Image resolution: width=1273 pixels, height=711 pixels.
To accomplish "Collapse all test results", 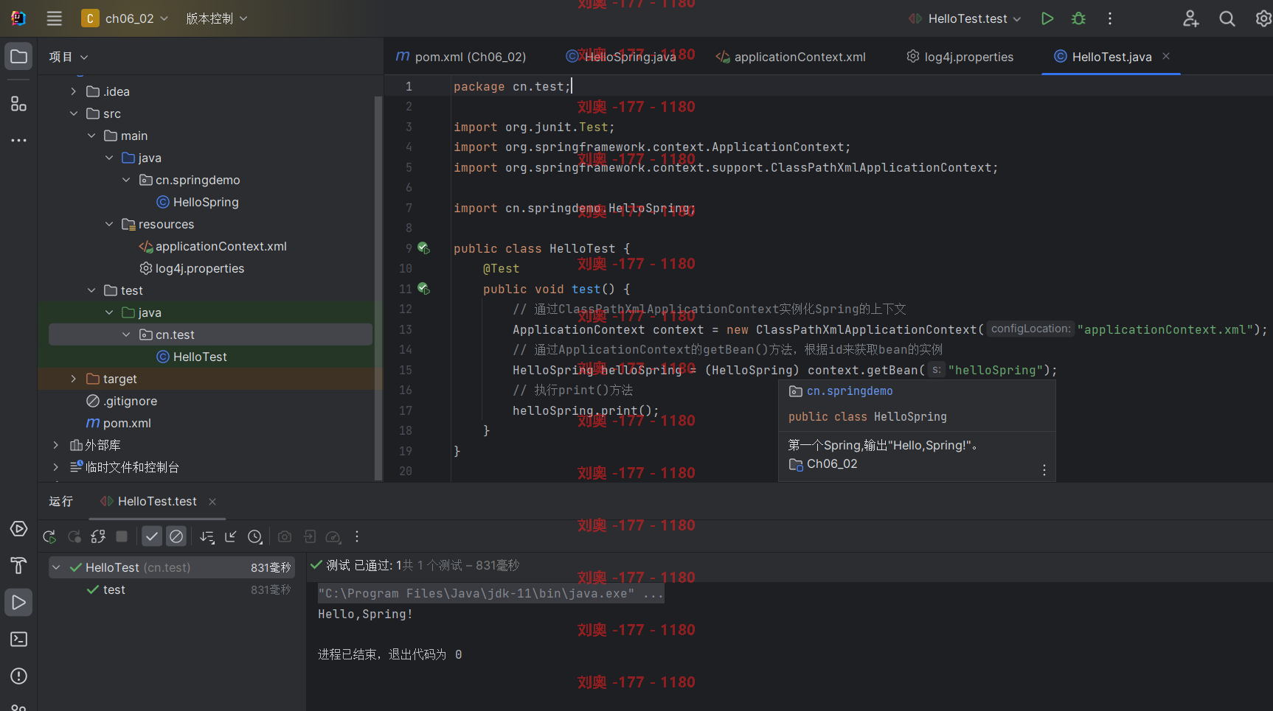I will (x=231, y=537).
